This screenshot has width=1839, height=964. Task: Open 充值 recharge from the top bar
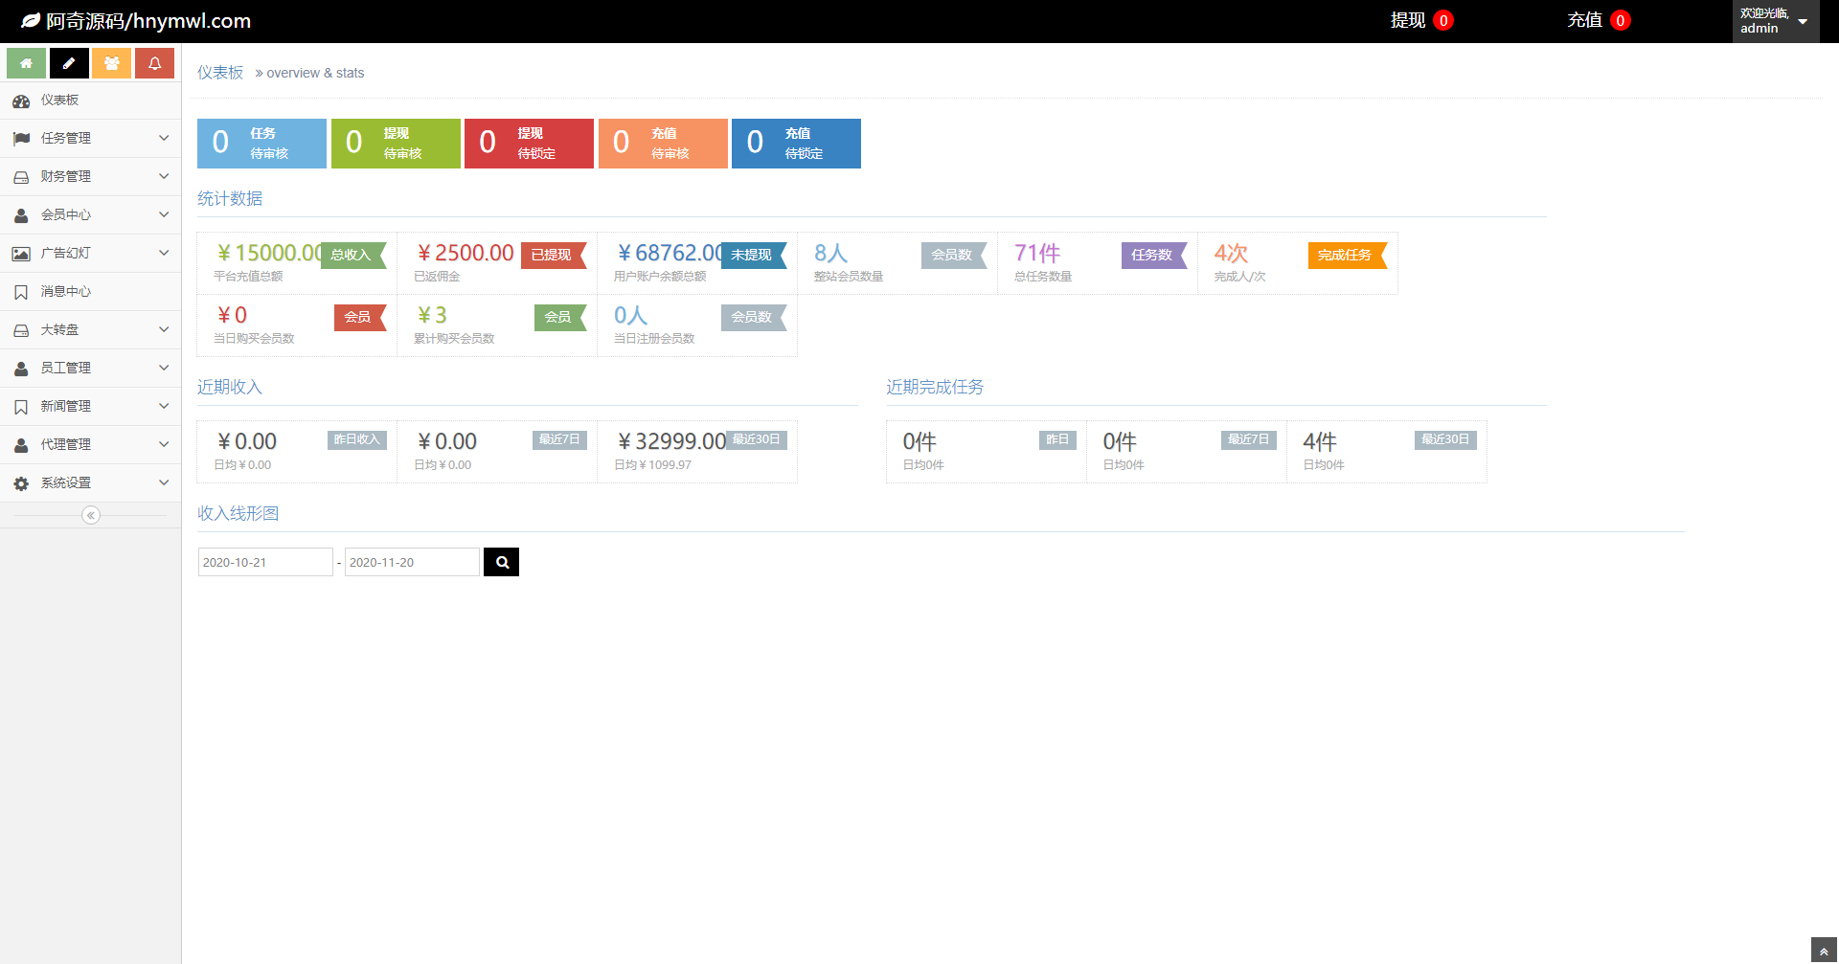point(1585,19)
